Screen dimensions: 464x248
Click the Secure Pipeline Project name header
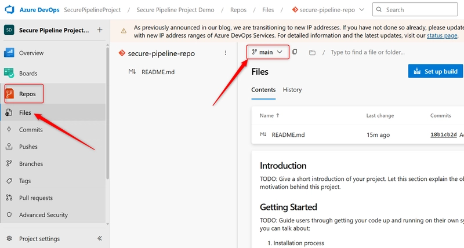click(54, 30)
